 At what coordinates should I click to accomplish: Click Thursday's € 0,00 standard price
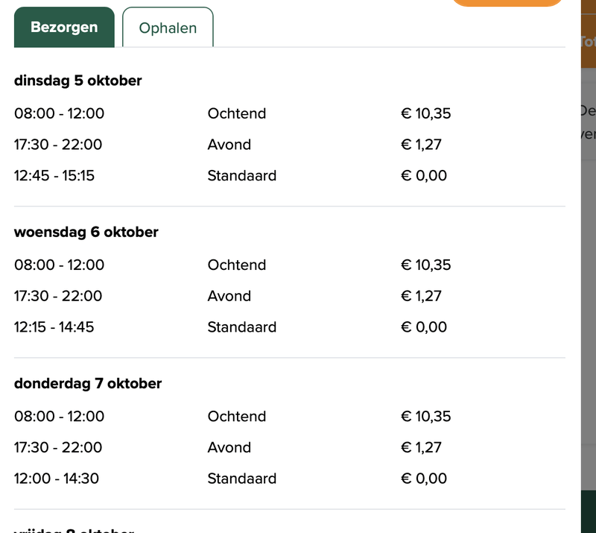click(424, 479)
